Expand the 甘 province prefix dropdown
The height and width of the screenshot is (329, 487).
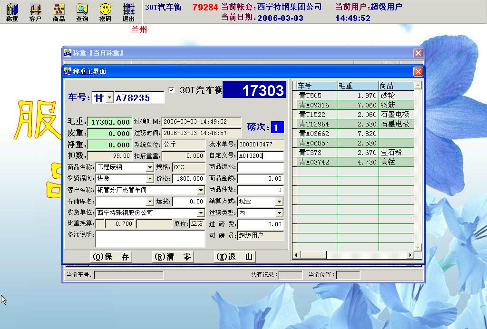pyautogui.click(x=109, y=98)
